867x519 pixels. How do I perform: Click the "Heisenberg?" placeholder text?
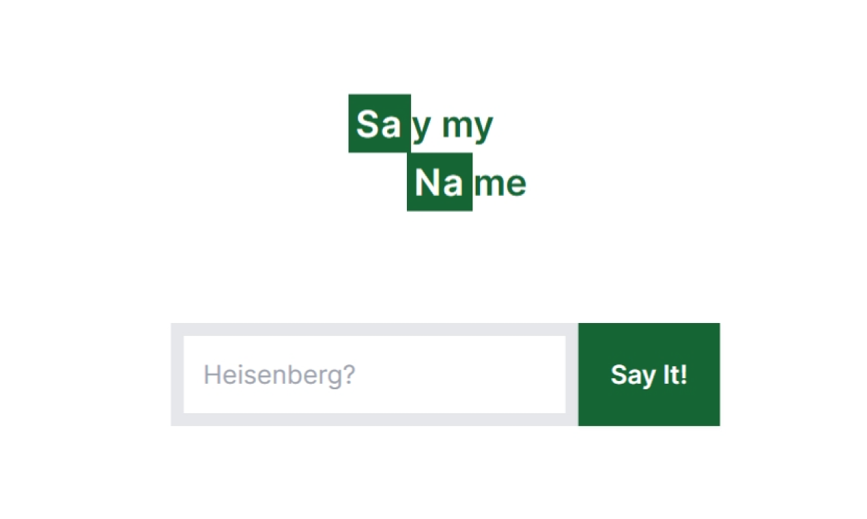pyautogui.click(x=279, y=374)
